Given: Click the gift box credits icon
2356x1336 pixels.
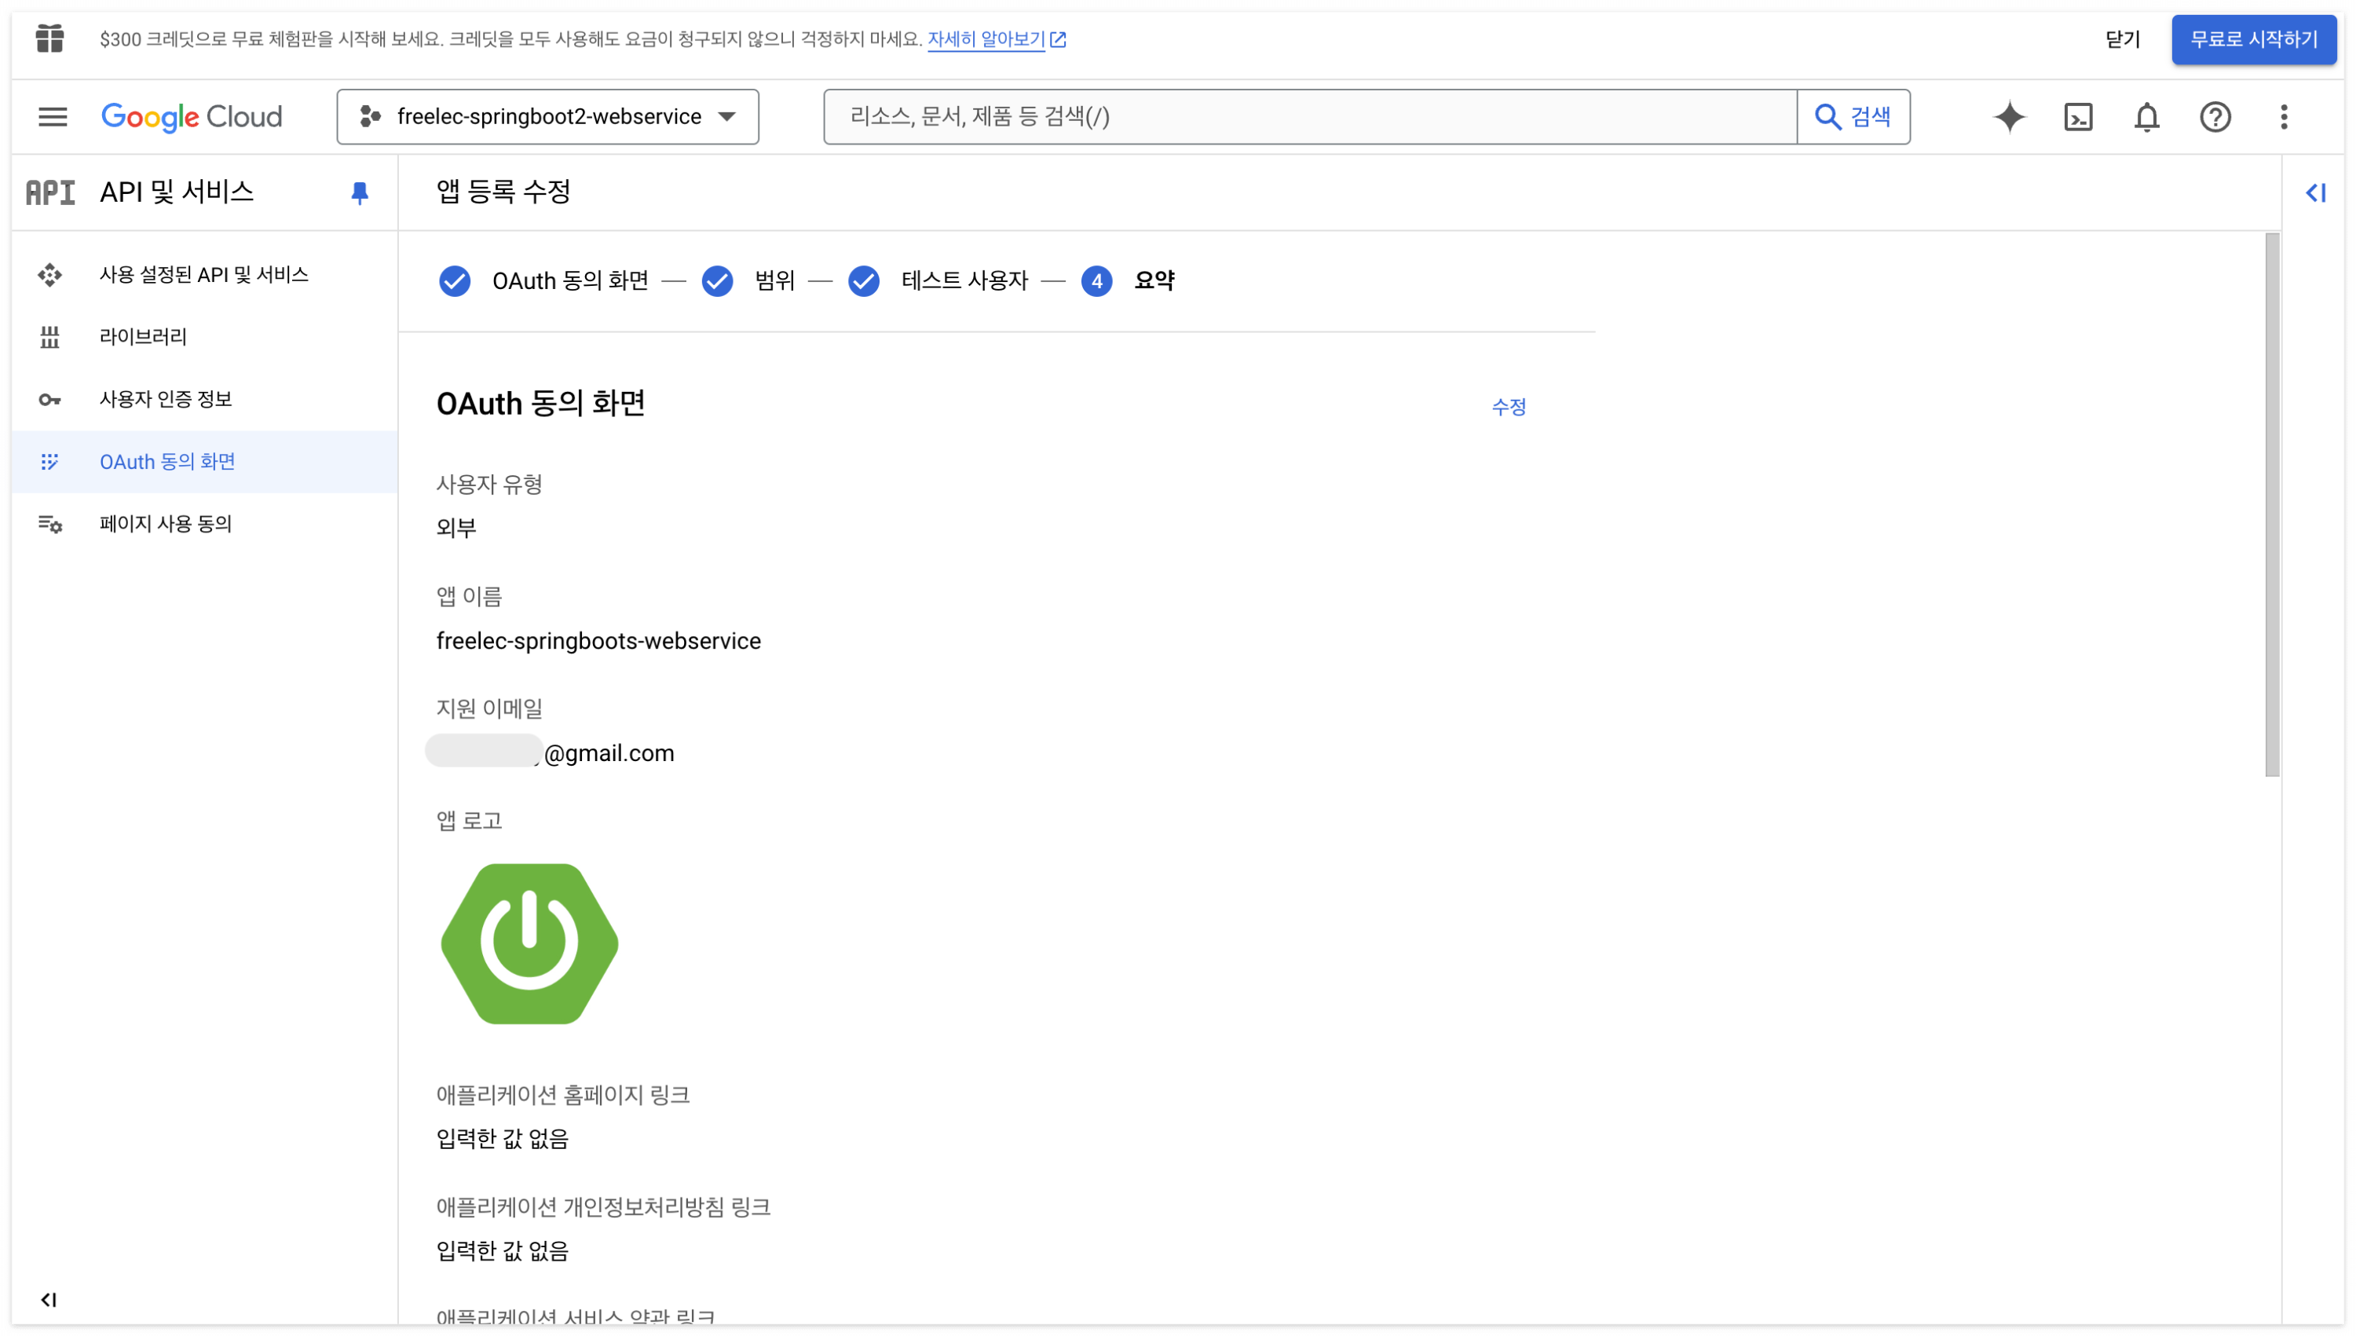Looking at the screenshot, I should [49, 38].
